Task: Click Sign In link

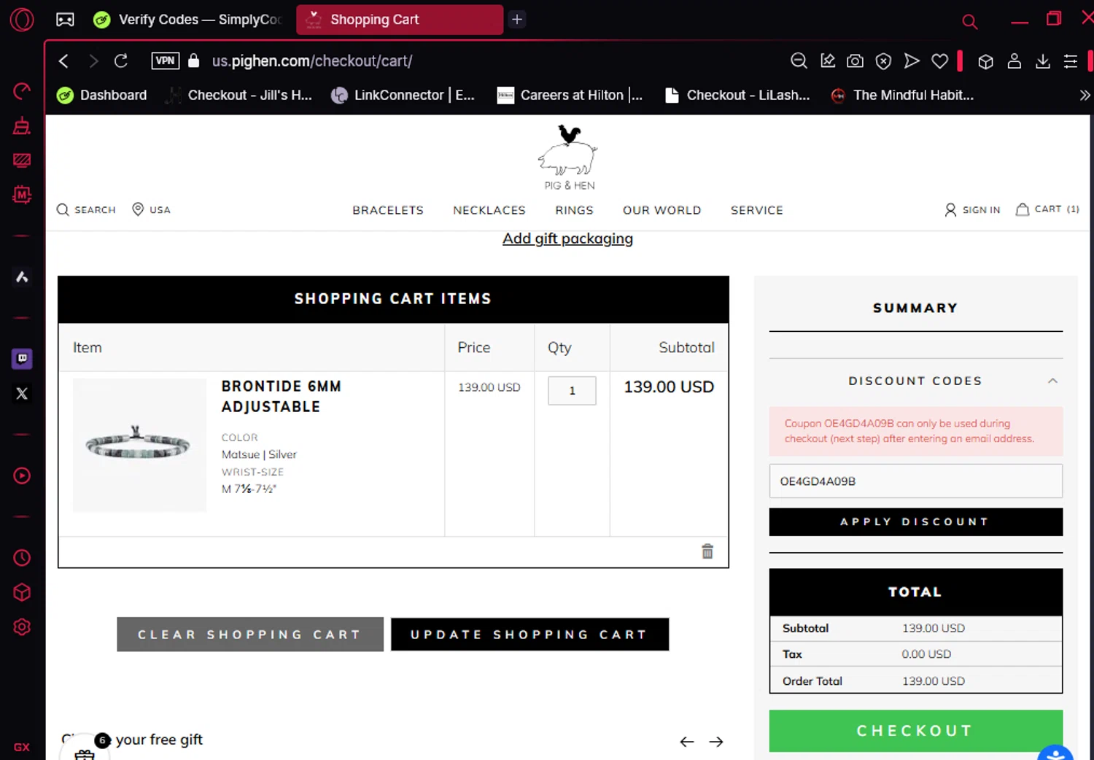Action: click(972, 210)
